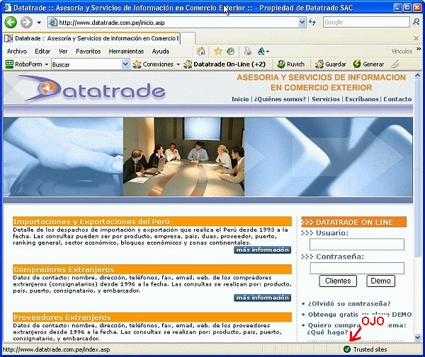Viewport: 425px width, 357px height.
Task: Click the Trusted sites green check icon
Action: pyautogui.click(x=346, y=349)
